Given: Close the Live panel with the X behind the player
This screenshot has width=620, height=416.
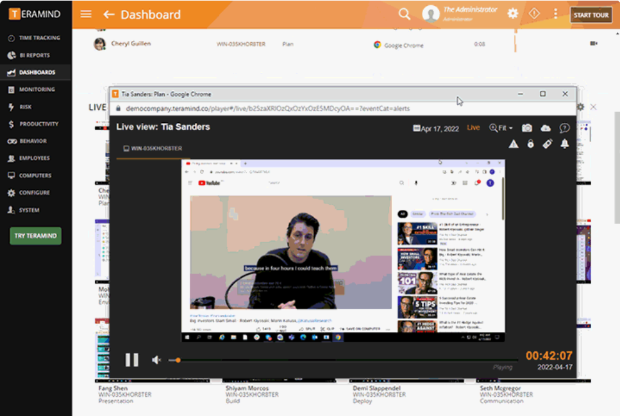Looking at the screenshot, I should (x=594, y=107).
